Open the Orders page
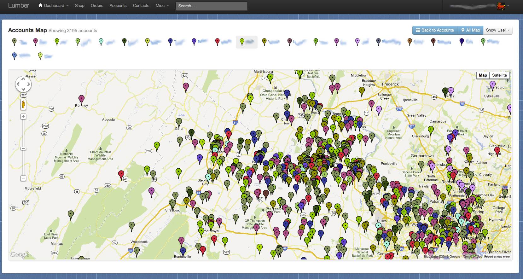The width and height of the screenshot is (523, 279). 97,6
